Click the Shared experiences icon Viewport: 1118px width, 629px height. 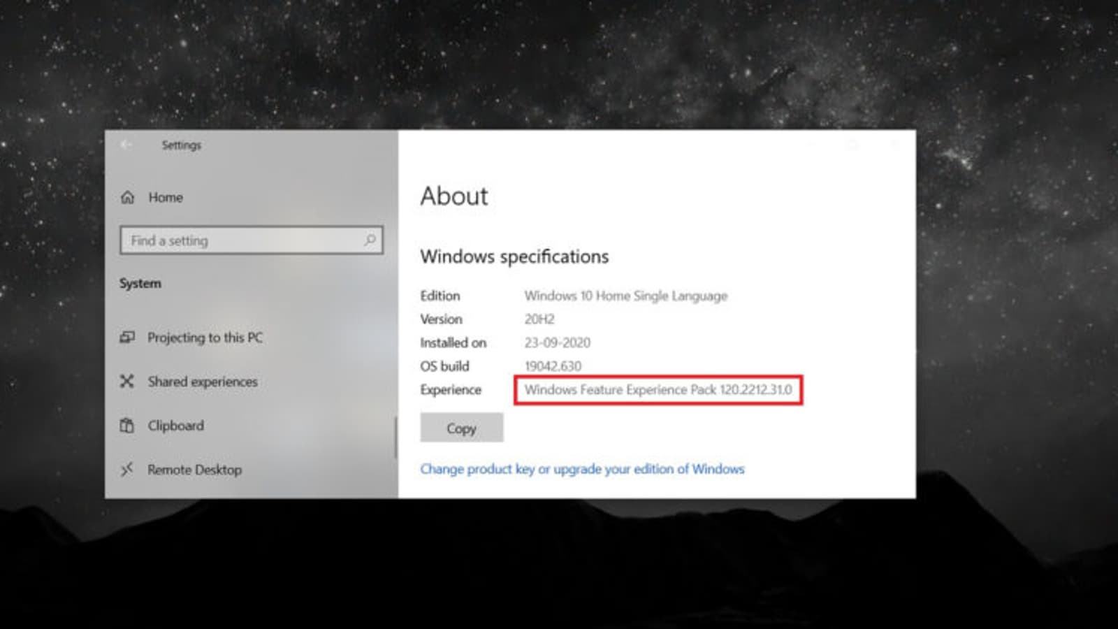126,382
